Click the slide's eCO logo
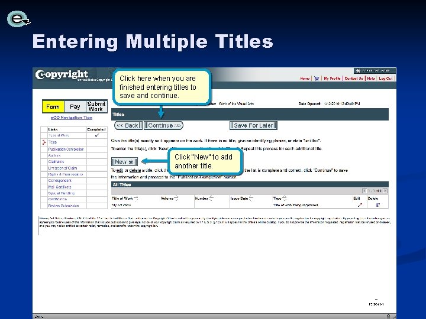The width and height of the screenshot is (426, 319). click(18, 19)
